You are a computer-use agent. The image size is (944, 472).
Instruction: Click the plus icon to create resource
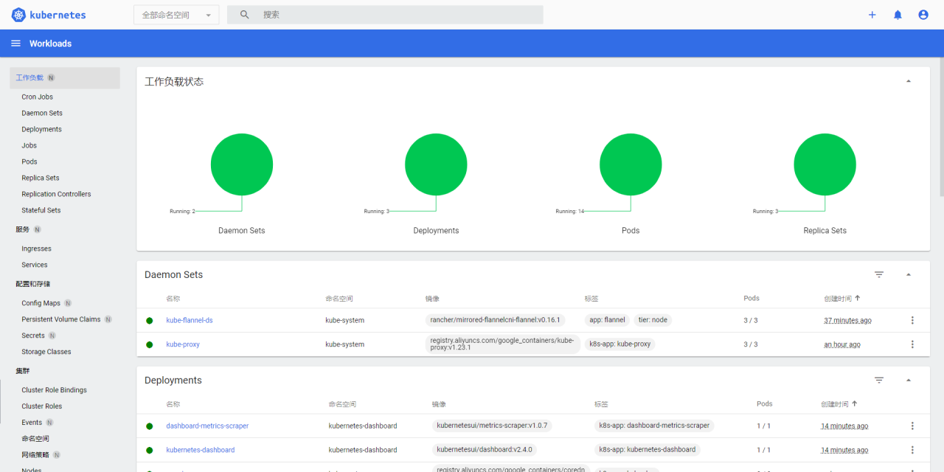click(872, 15)
